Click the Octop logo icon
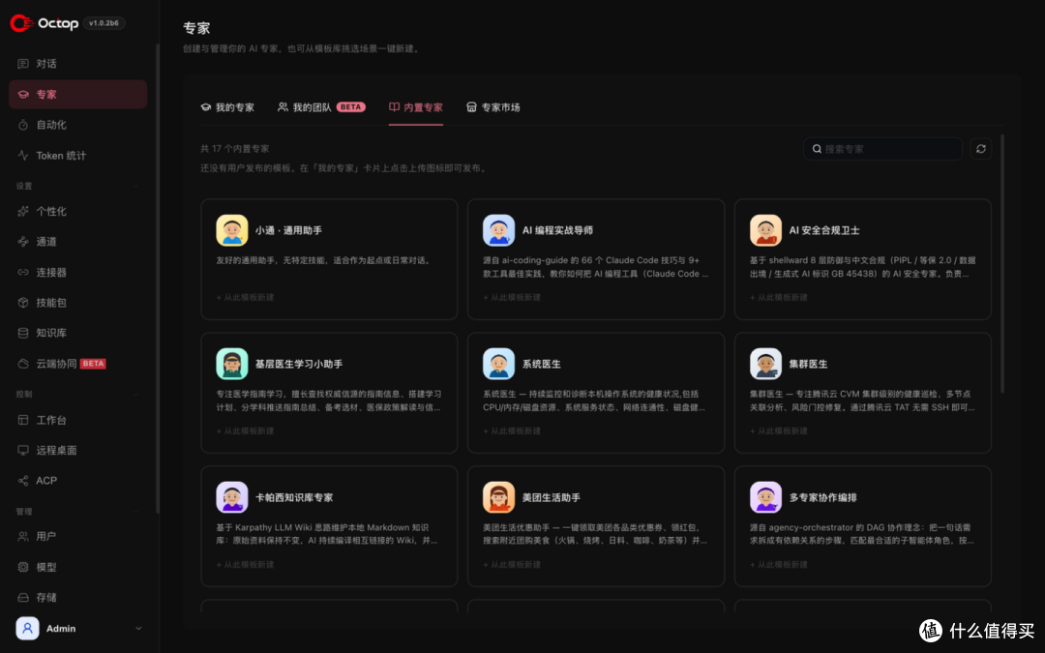Screen dimensions: 1045x653 click(x=21, y=23)
